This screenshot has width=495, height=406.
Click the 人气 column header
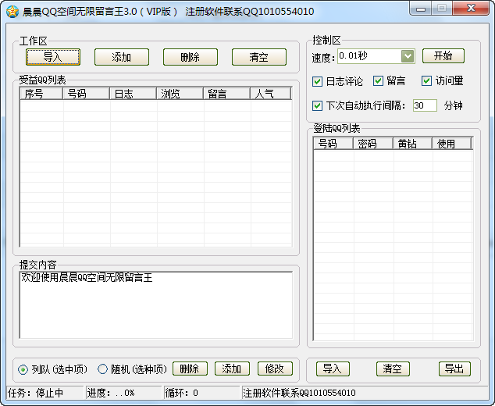[271, 94]
